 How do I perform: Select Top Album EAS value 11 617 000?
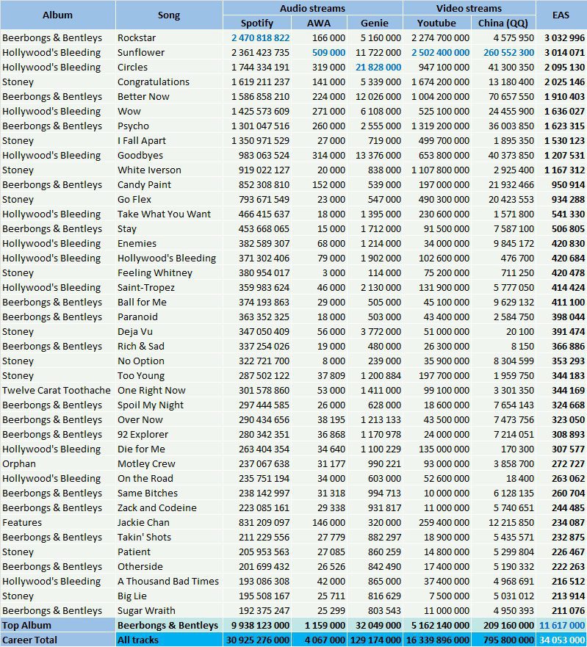coord(562,626)
